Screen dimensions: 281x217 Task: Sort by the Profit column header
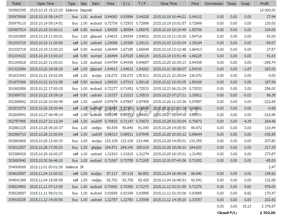(x=264, y=4)
